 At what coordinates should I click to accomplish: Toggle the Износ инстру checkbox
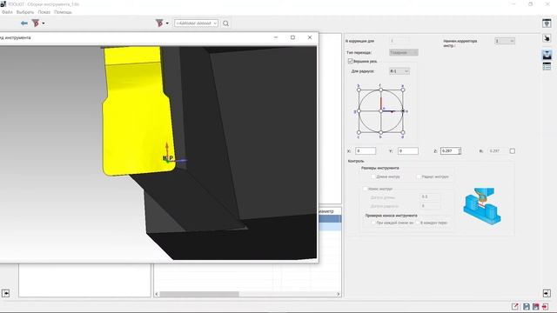coord(365,189)
